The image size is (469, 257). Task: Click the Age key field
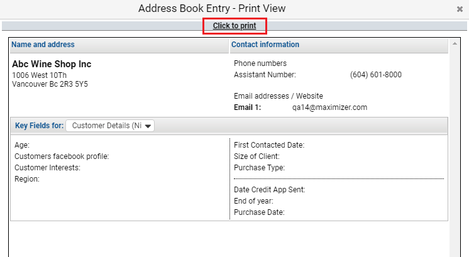[x=22, y=145]
